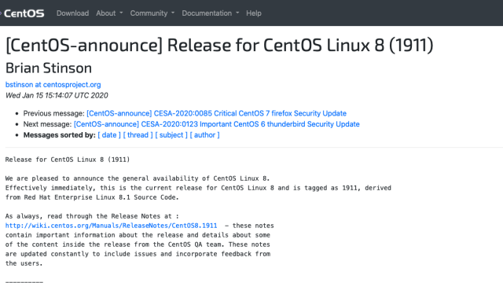Viewport: 503px width, 283px height.
Task: Click the "As always, read through" body line
Action: pyautogui.click(x=92, y=216)
